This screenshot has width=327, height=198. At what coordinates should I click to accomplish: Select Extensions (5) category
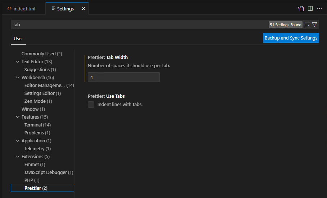(36, 157)
